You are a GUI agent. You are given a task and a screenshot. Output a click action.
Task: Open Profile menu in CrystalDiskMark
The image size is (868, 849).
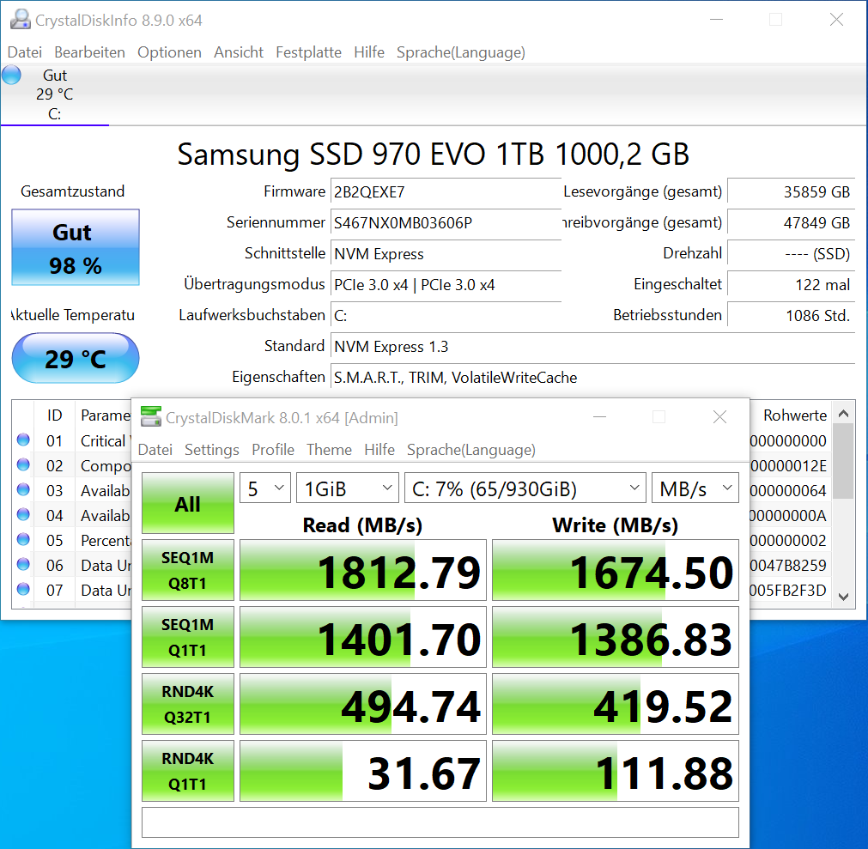tap(273, 450)
